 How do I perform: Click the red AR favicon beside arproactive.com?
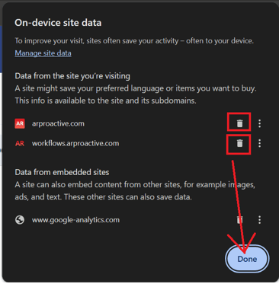pos(20,123)
